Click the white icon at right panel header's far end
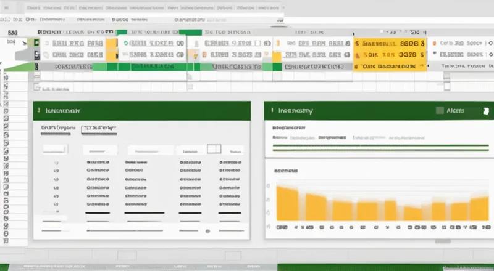The width and height of the screenshot is (494, 271). (x=485, y=111)
